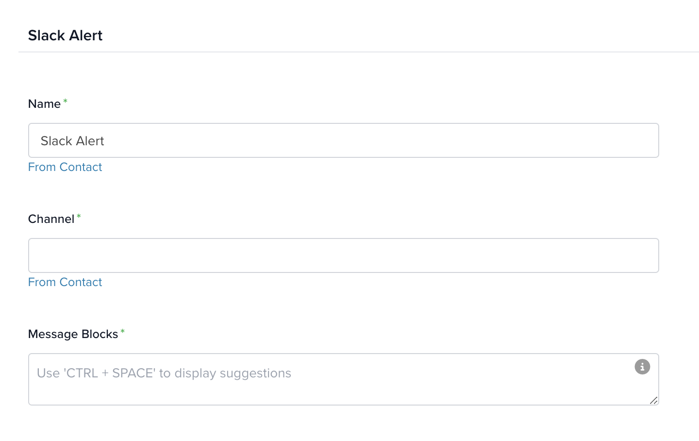Click the Message Blocks field label
The image size is (699, 441).
(73, 334)
